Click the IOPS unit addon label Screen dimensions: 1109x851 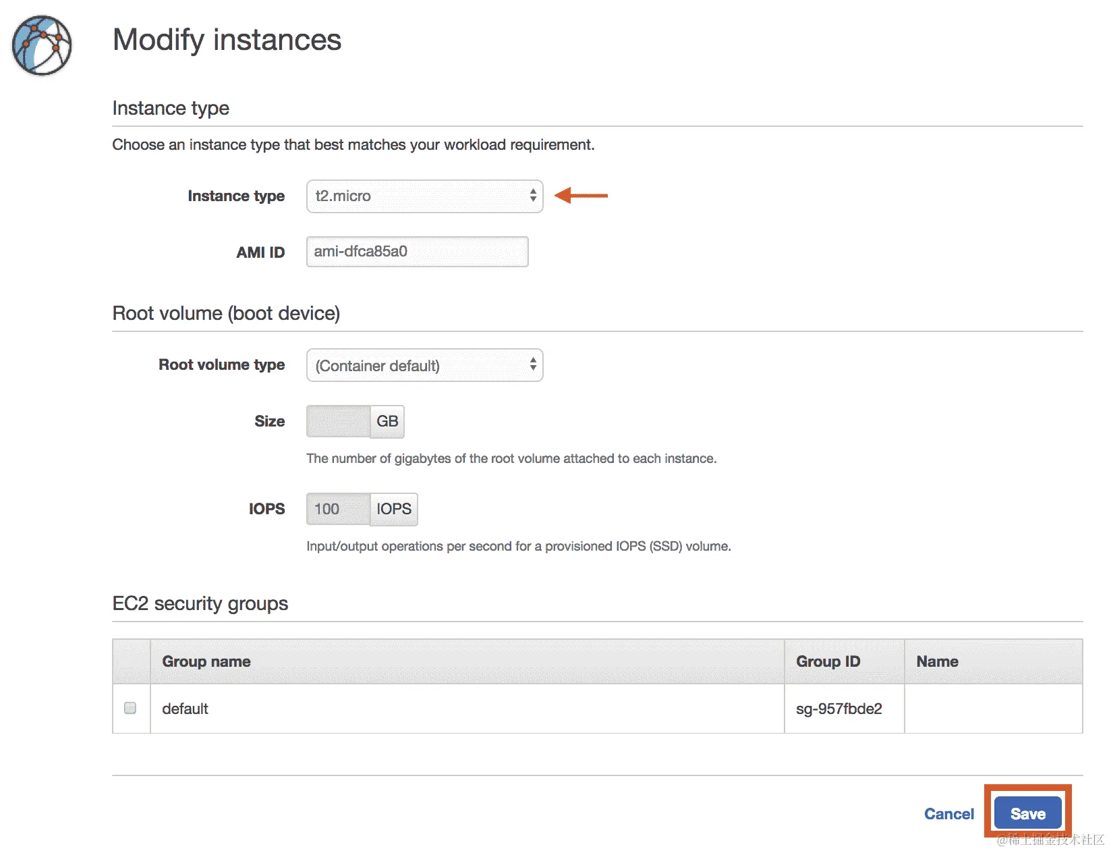point(394,509)
